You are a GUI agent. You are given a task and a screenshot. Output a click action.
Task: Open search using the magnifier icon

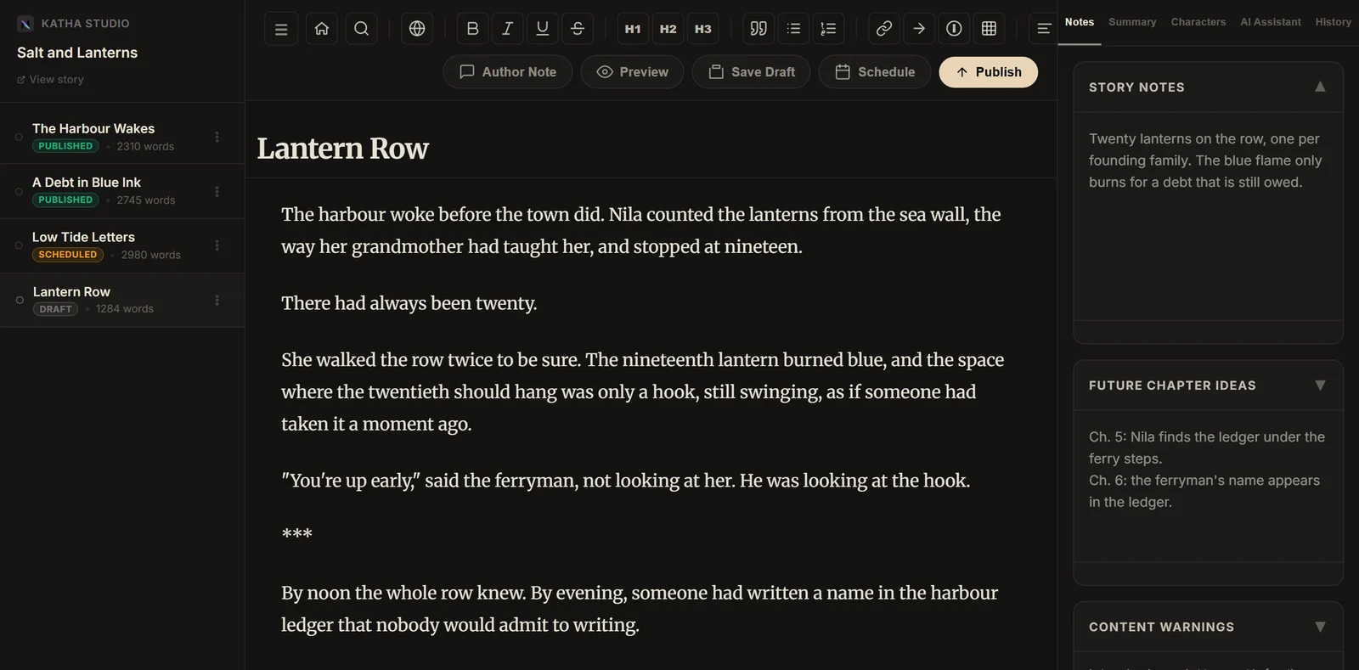point(361,29)
